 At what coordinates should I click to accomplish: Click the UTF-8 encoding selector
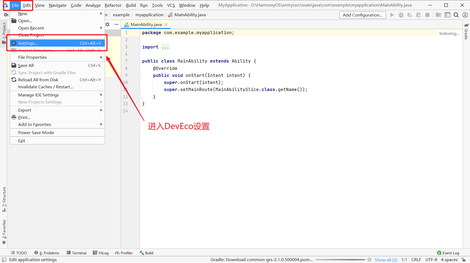[x=431, y=259]
